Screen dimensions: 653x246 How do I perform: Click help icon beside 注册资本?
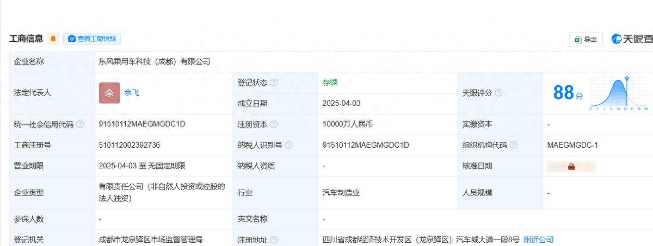pyautogui.click(x=274, y=124)
